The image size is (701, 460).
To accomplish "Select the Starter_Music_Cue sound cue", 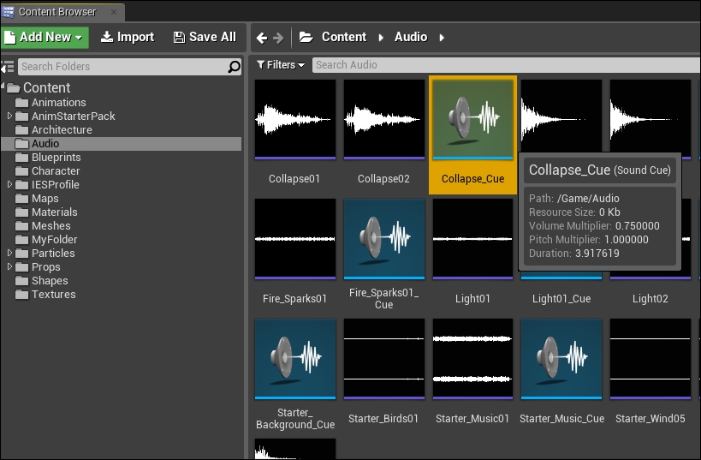I will [561, 359].
